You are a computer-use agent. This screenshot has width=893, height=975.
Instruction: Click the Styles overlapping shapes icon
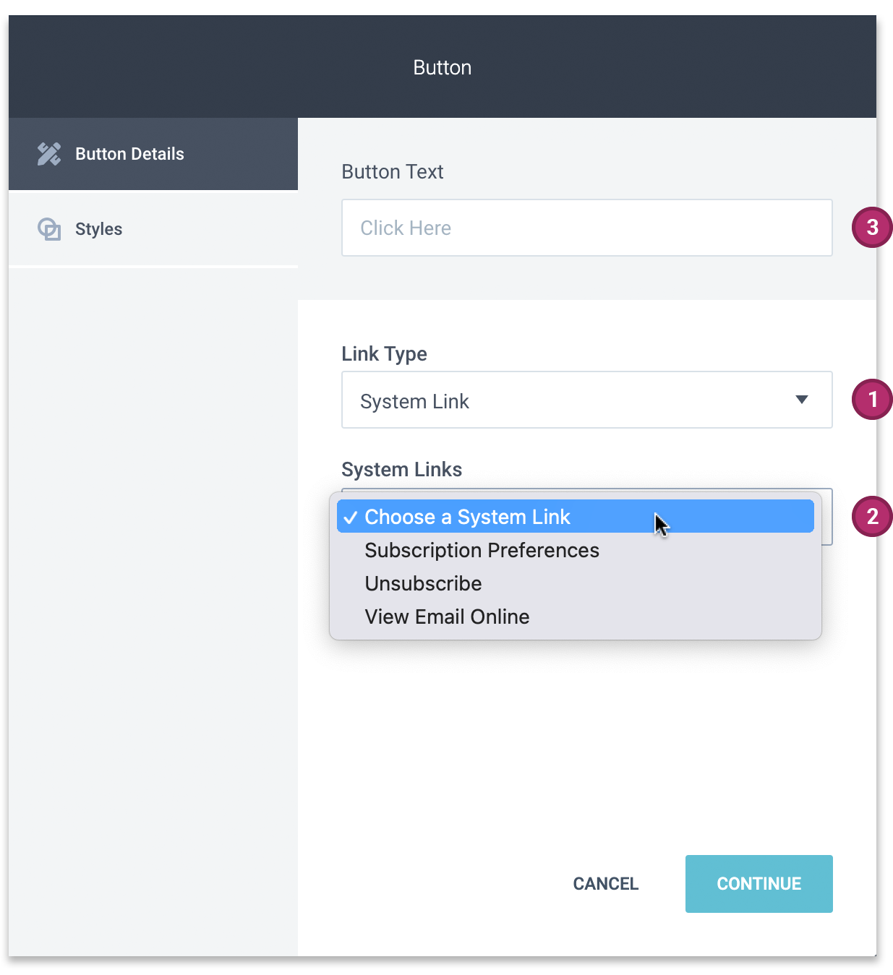(x=49, y=229)
